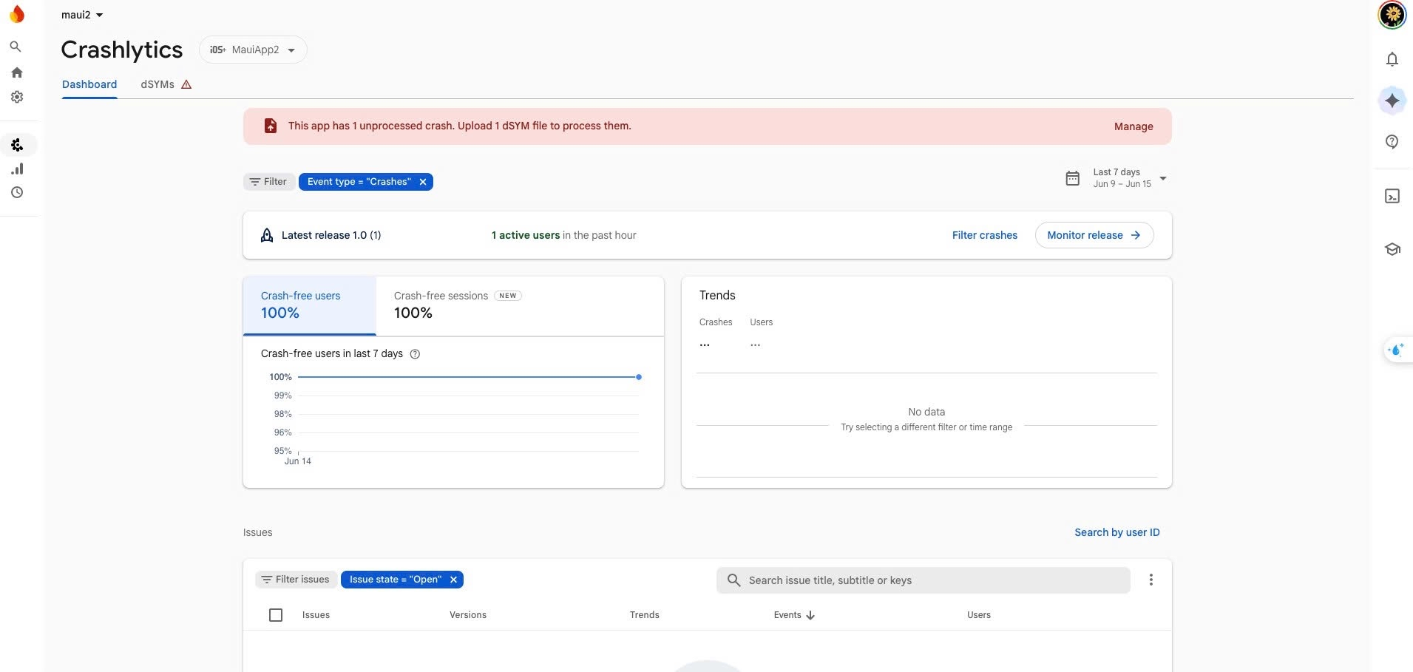Click the rocket icon beside Latest release
This screenshot has height=672, width=1413.
click(x=267, y=235)
